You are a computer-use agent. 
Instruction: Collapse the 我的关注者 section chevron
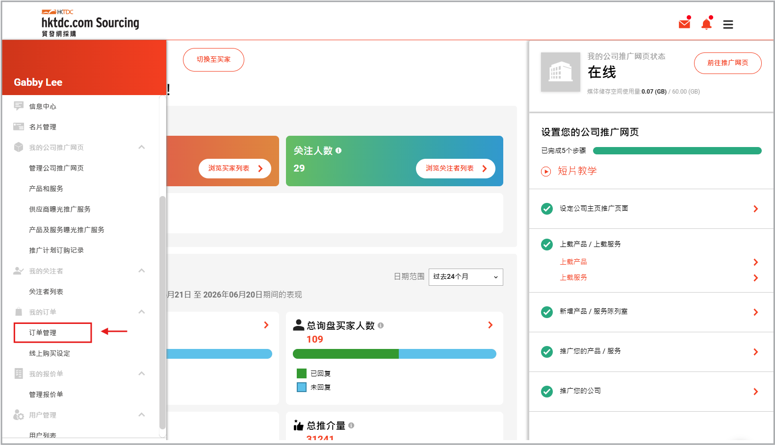tap(142, 271)
